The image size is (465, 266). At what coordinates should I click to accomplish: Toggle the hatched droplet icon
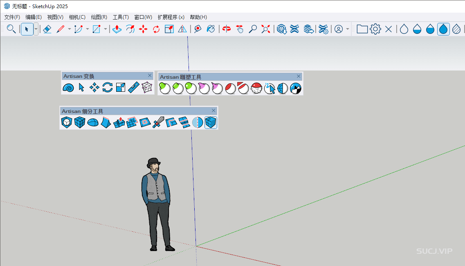coord(456,29)
